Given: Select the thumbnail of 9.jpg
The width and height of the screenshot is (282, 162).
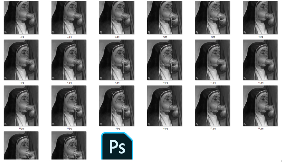Looking at the screenshot, I should pyautogui.click(x=117, y=60).
